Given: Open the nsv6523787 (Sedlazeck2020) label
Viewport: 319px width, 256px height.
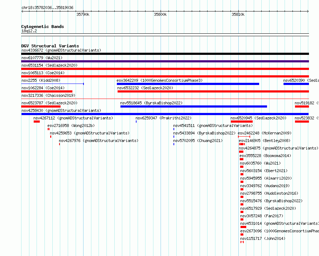Looking at the screenshot, I should pyautogui.click(x=49, y=103).
